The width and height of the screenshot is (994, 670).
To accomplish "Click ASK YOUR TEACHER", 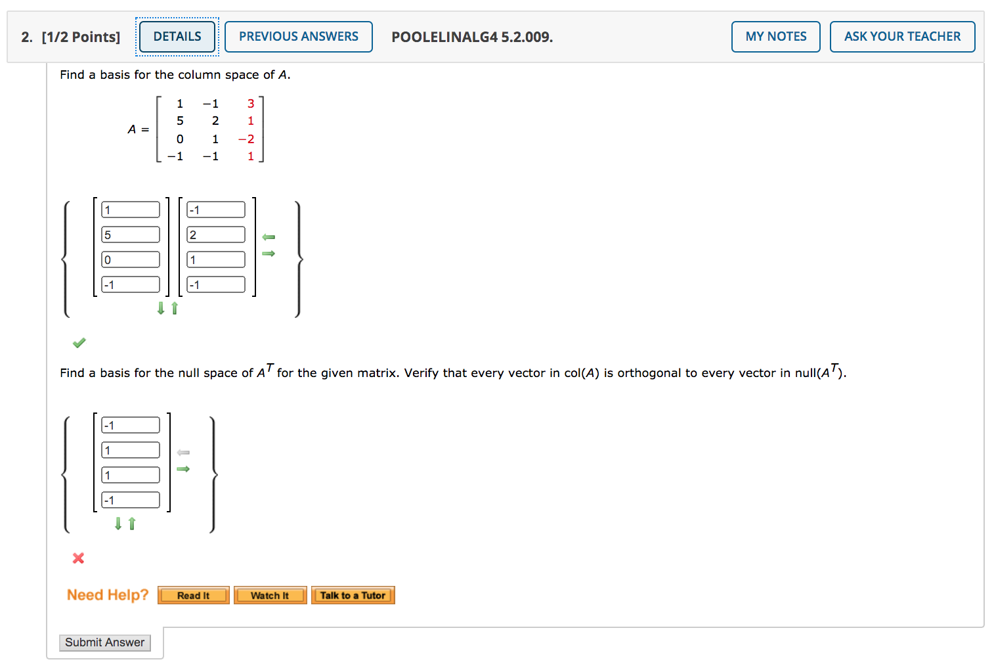I will coord(902,36).
